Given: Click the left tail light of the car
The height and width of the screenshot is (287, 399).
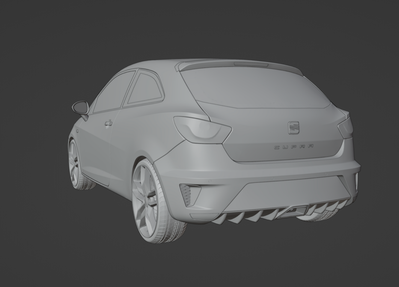Looking at the screenshot, I should tap(202, 129).
